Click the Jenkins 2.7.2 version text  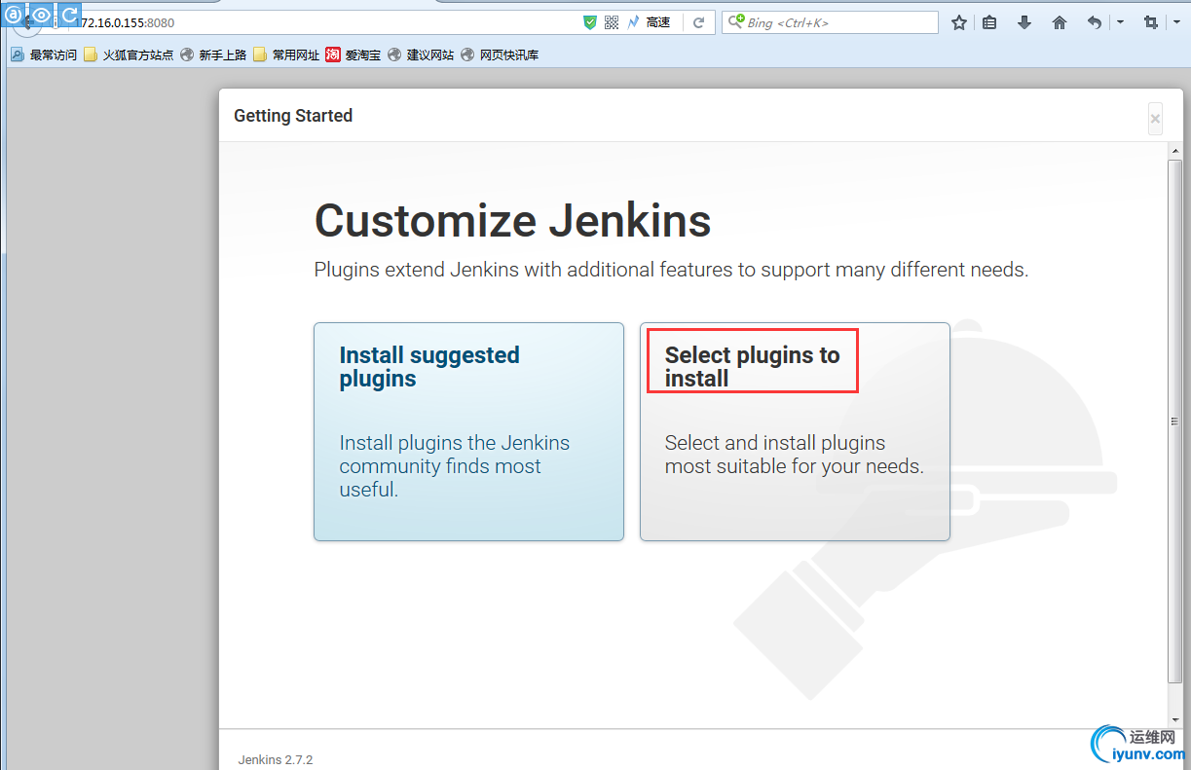[x=276, y=759]
